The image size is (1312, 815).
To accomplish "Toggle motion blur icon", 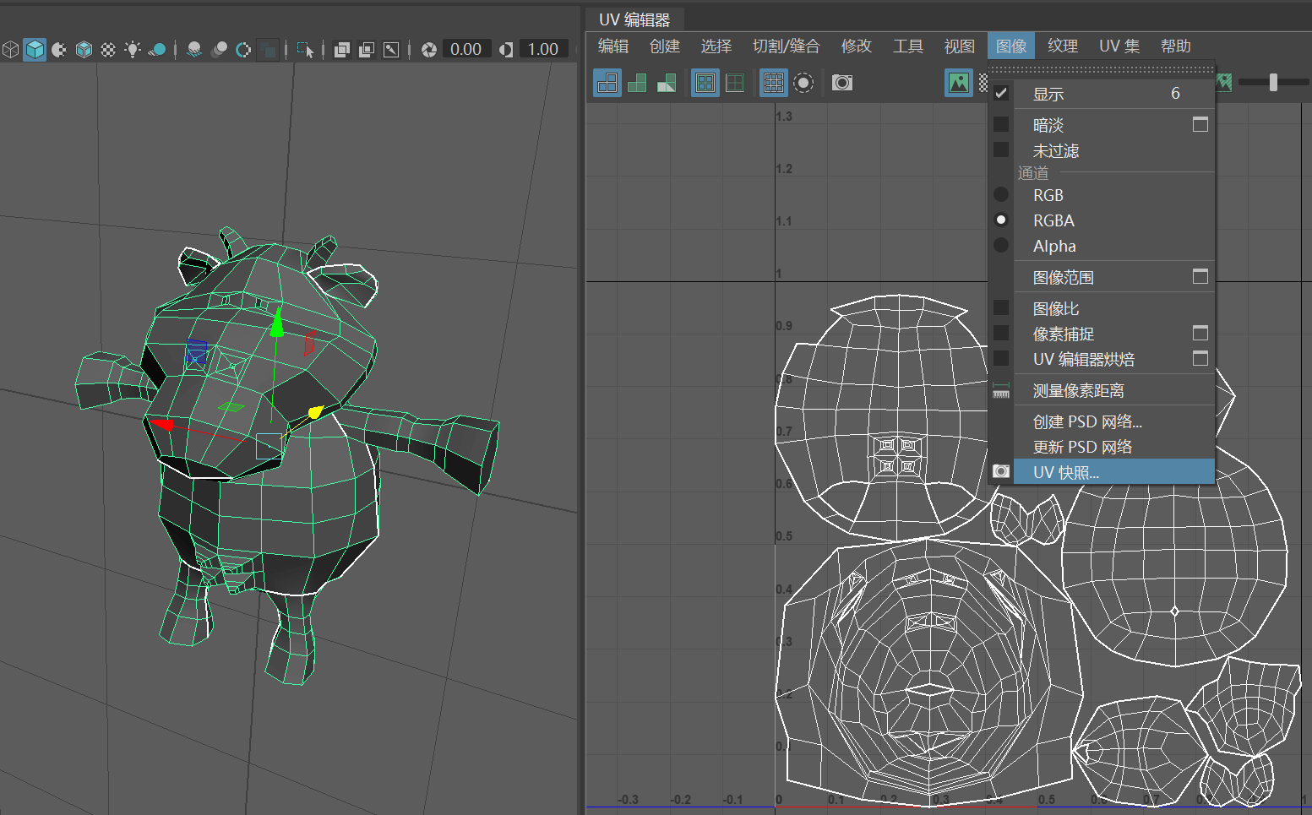I will click(219, 50).
